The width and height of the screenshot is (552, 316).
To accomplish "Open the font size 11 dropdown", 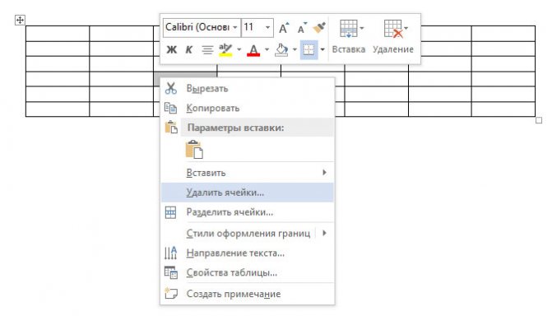I will tap(267, 27).
